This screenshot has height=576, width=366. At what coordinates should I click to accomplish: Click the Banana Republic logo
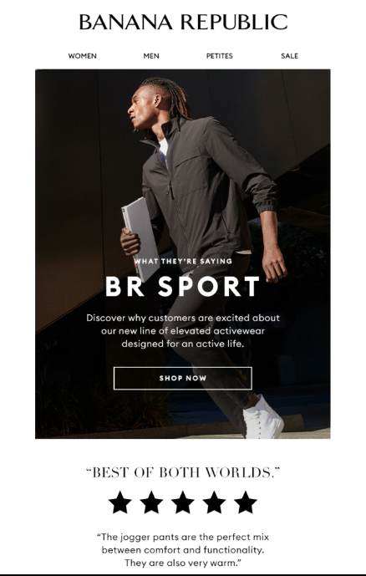[x=183, y=22]
